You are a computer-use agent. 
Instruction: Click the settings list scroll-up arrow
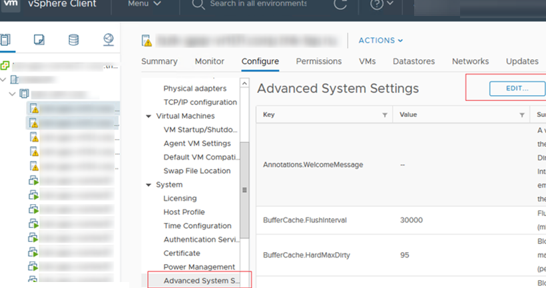(244, 83)
